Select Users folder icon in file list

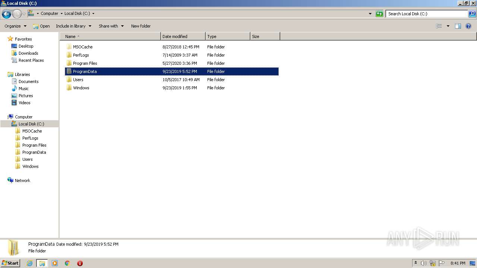click(69, 80)
